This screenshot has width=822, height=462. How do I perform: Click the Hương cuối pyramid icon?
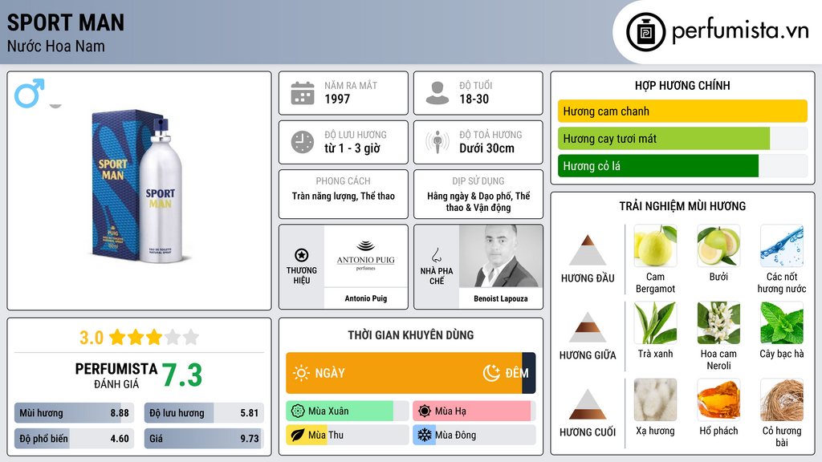(x=588, y=404)
